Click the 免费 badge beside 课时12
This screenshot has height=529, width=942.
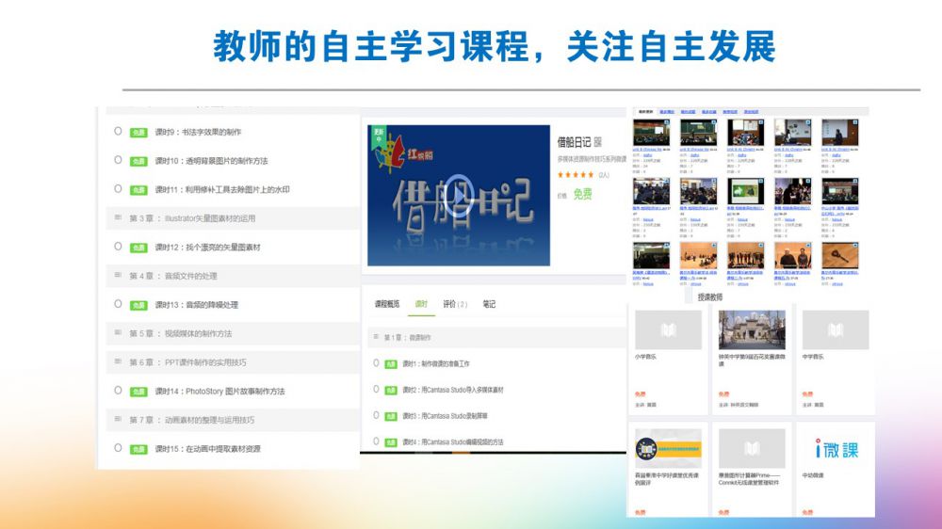pos(138,248)
